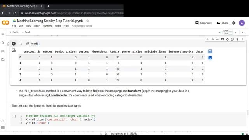Add a new Code cell
This screenshot has width=249, height=140.
click(x=14, y=32)
